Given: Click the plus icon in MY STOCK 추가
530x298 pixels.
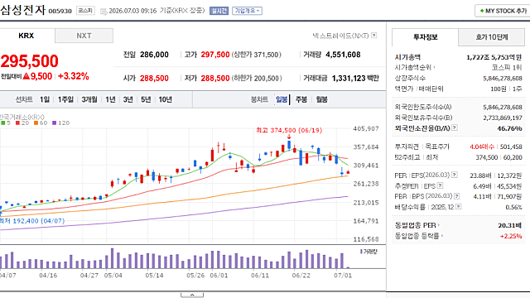Looking at the screenshot, I should tap(482, 11).
